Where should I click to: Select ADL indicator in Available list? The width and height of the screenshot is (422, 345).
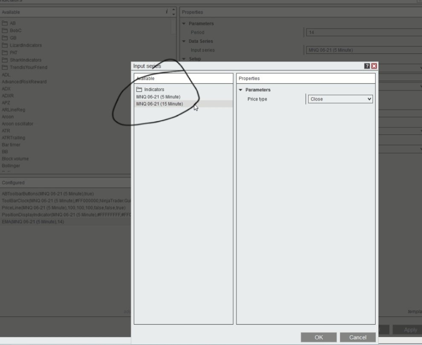(6, 75)
